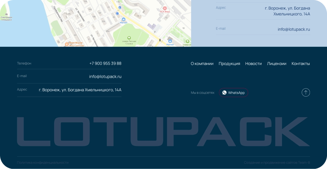Screen dimensions: 327x169
Task: Click building 16А on the map
Action: (85, 1)
